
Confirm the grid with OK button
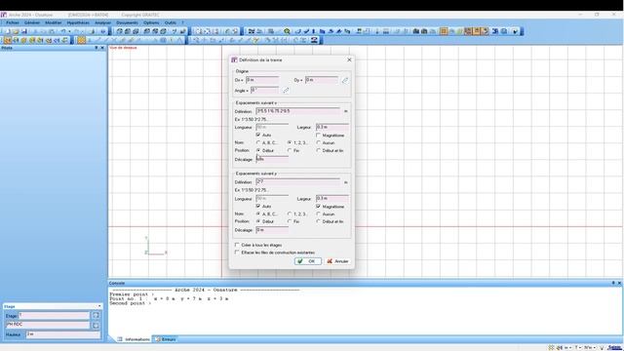308,261
